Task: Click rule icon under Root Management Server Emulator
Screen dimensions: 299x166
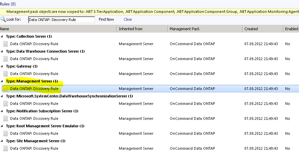Action: (x=5, y=133)
